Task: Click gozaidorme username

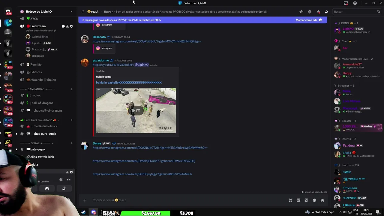Action: [101, 60]
